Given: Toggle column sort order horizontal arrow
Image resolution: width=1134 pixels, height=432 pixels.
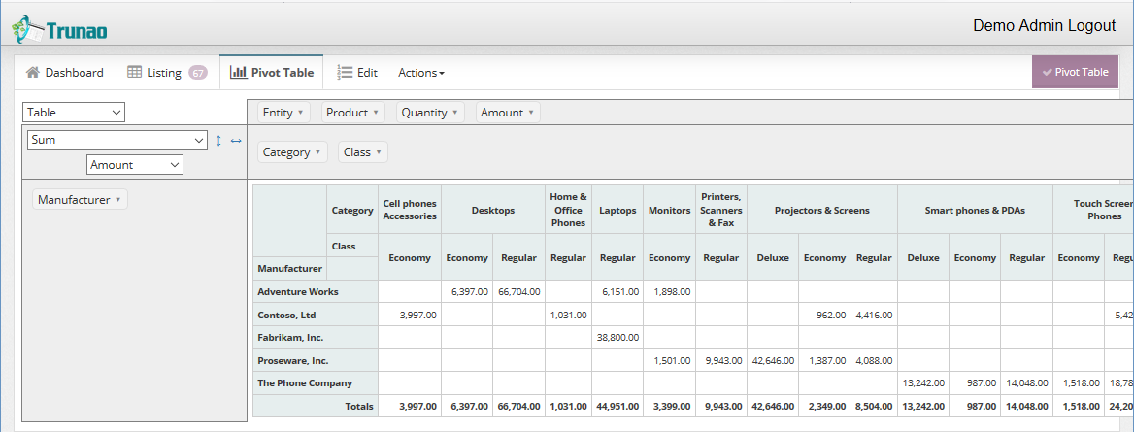Looking at the screenshot, I should (236, 141).
